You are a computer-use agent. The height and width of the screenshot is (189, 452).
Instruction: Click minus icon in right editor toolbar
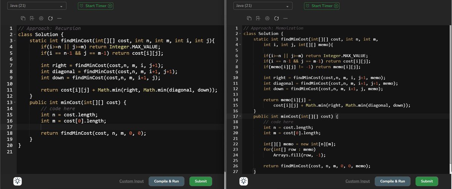pyautogui.click(x=285, y=18)
